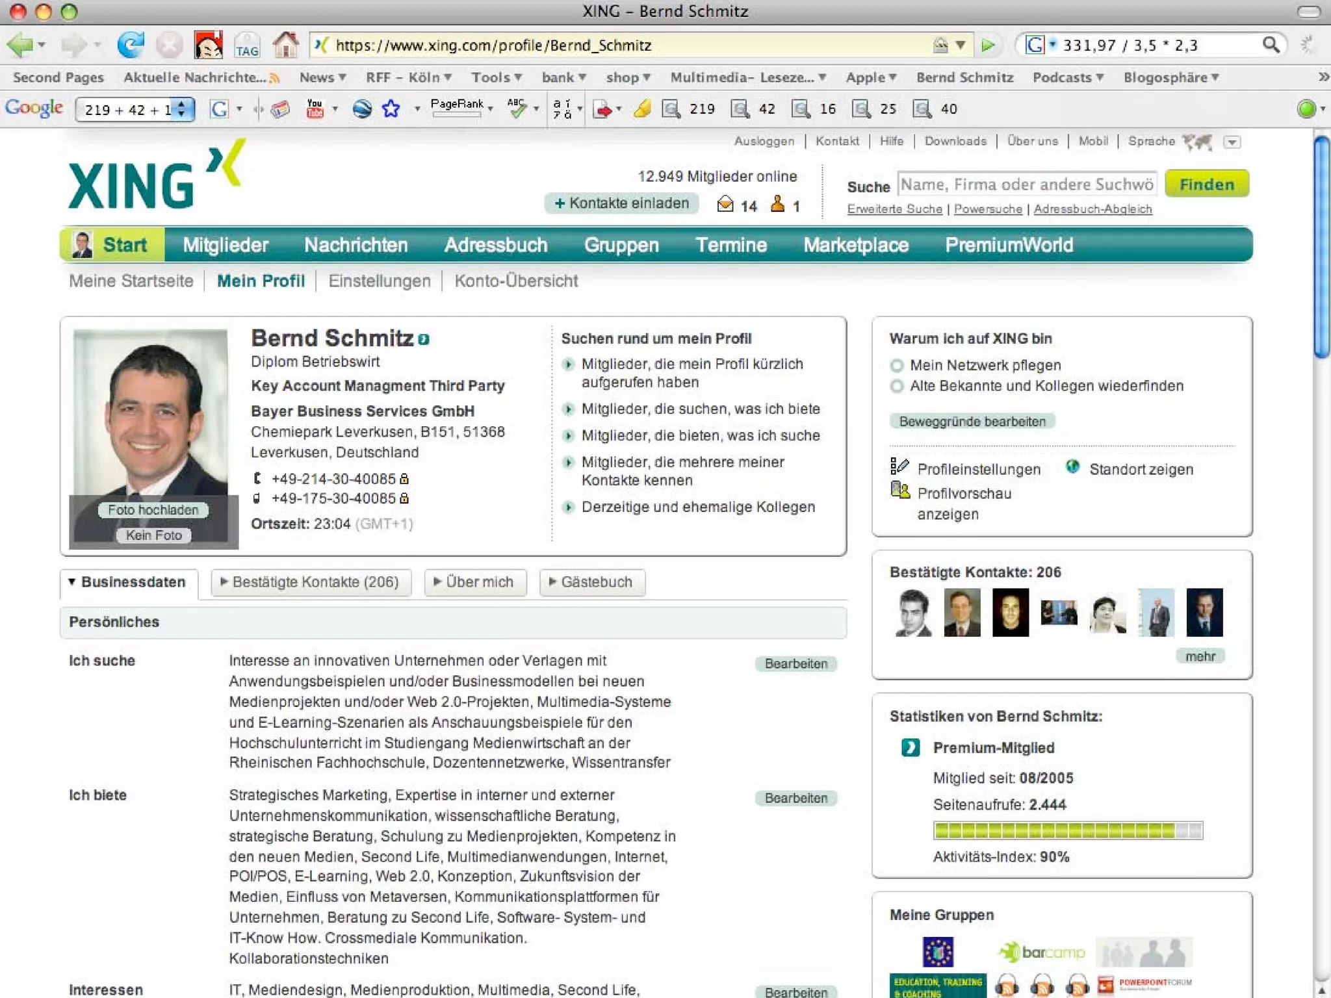Click the XING messages envelope icon
The width and height of the screenshot is (1331, 998).
pos(725,205)
